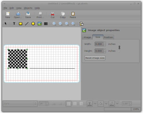This screenshot has height=113, width=143.
Task: Select the yellow rectangle box tool
Action: 20,24
